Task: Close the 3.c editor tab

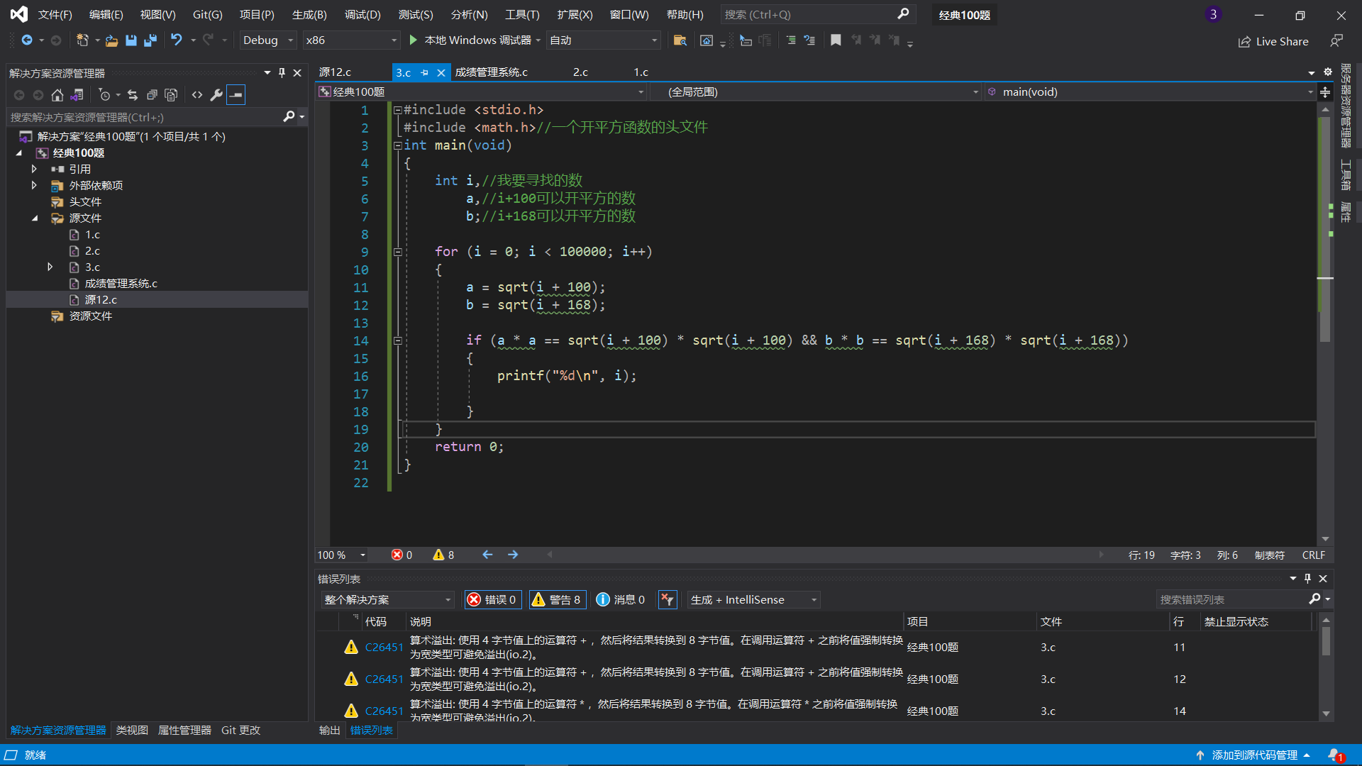Action: pos(441,72)
